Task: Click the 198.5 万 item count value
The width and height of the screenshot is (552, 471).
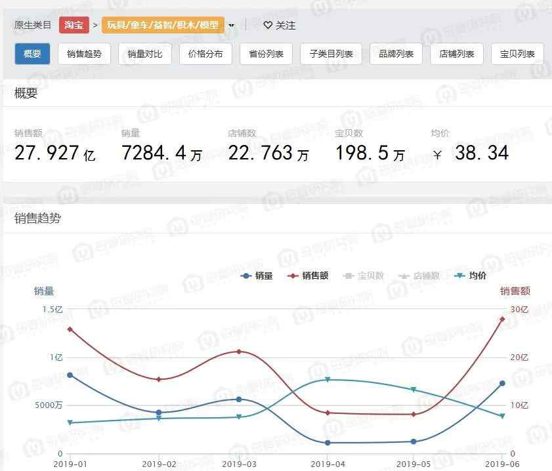Action: click(x=370, y=153)
